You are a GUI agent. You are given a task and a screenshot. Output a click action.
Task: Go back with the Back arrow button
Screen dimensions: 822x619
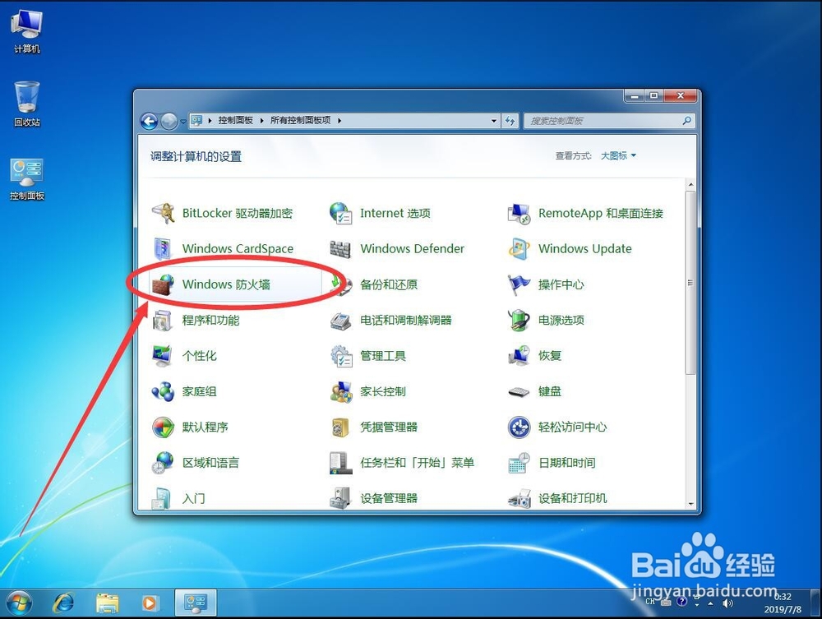pos(150,122)
